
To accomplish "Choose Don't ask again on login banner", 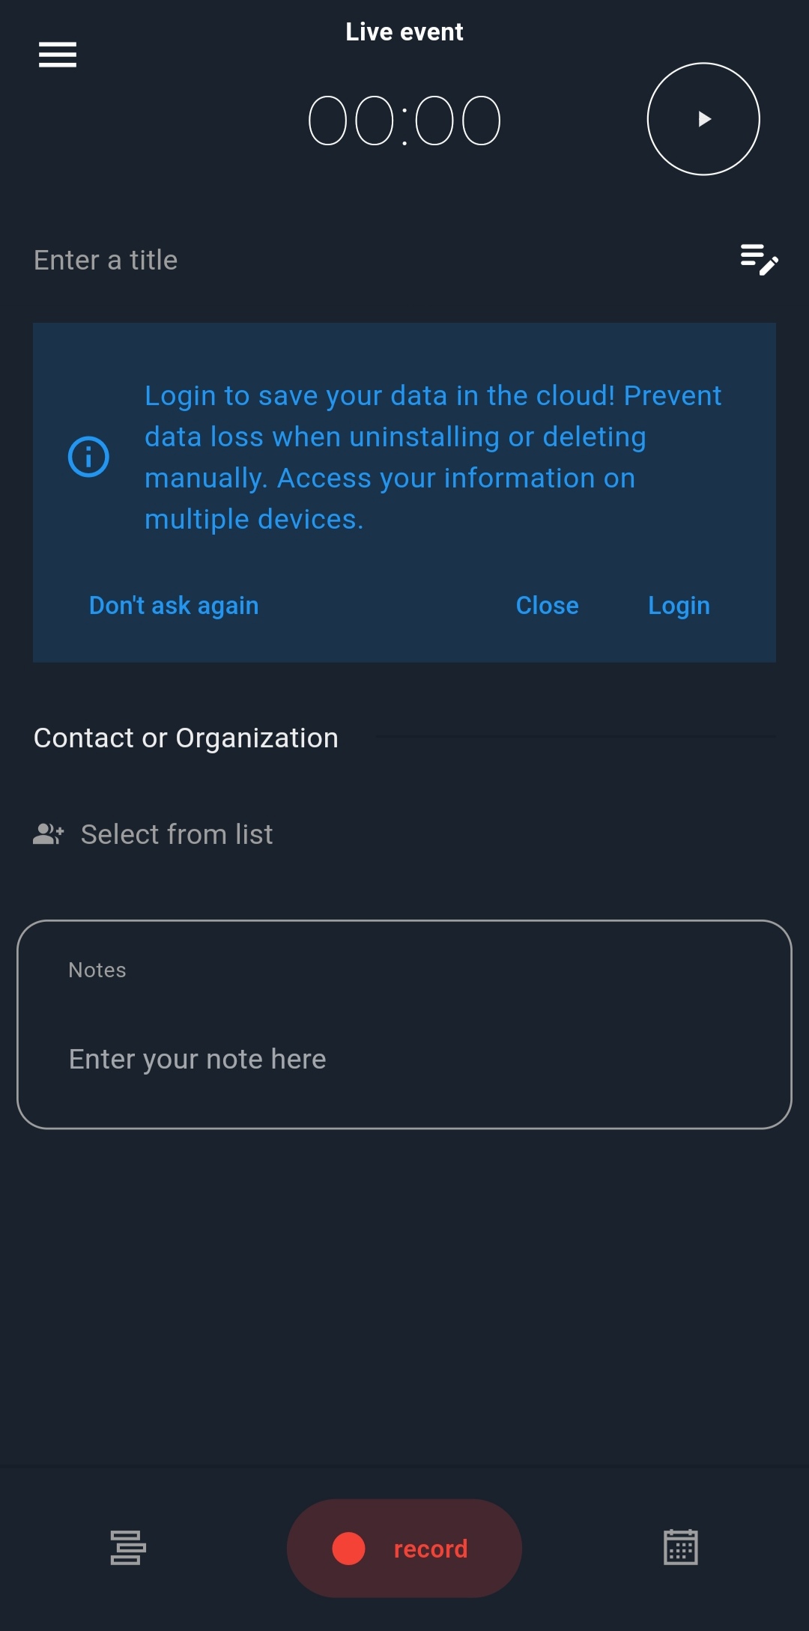I will pos(174,606).
